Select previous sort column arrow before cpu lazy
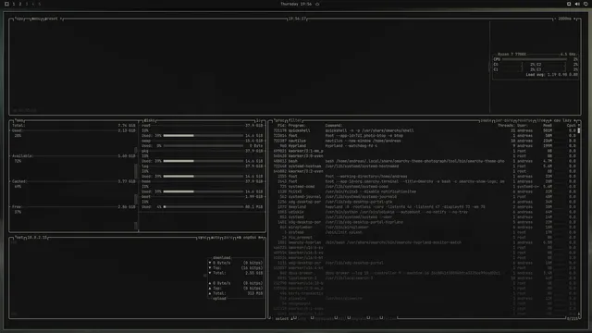This screenshot has height=333, width=592. tap(550, 120)
